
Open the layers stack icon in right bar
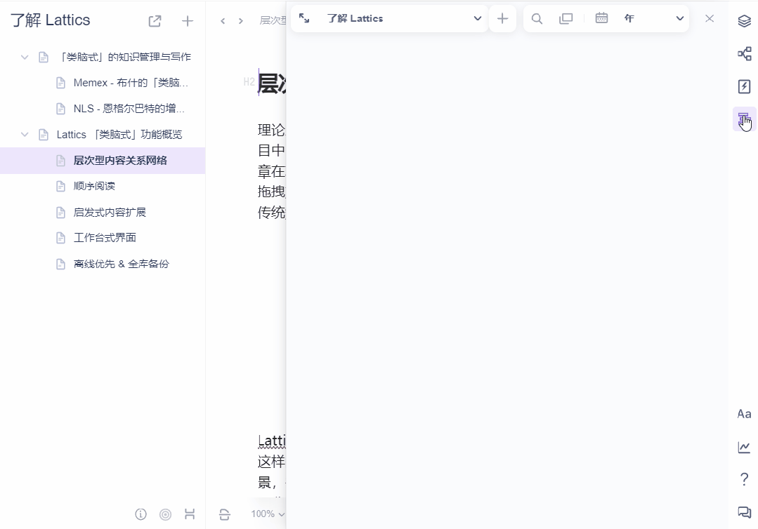[745, 21]
